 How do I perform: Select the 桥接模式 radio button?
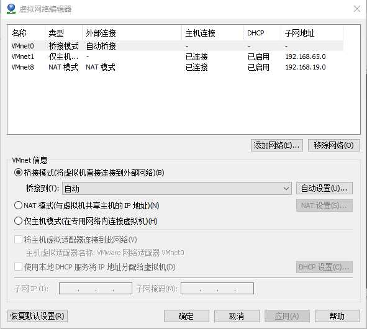point(18,173)
